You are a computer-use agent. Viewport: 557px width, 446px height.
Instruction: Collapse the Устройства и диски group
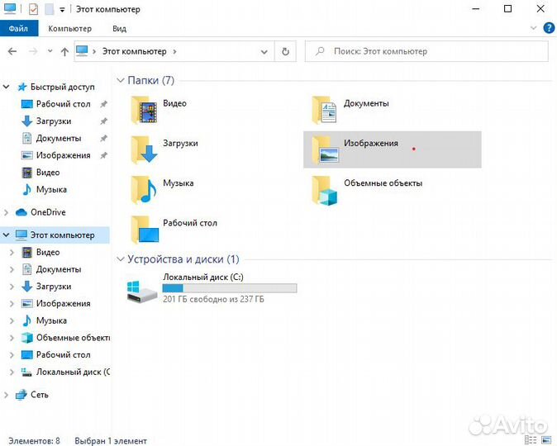click(121, 259)
